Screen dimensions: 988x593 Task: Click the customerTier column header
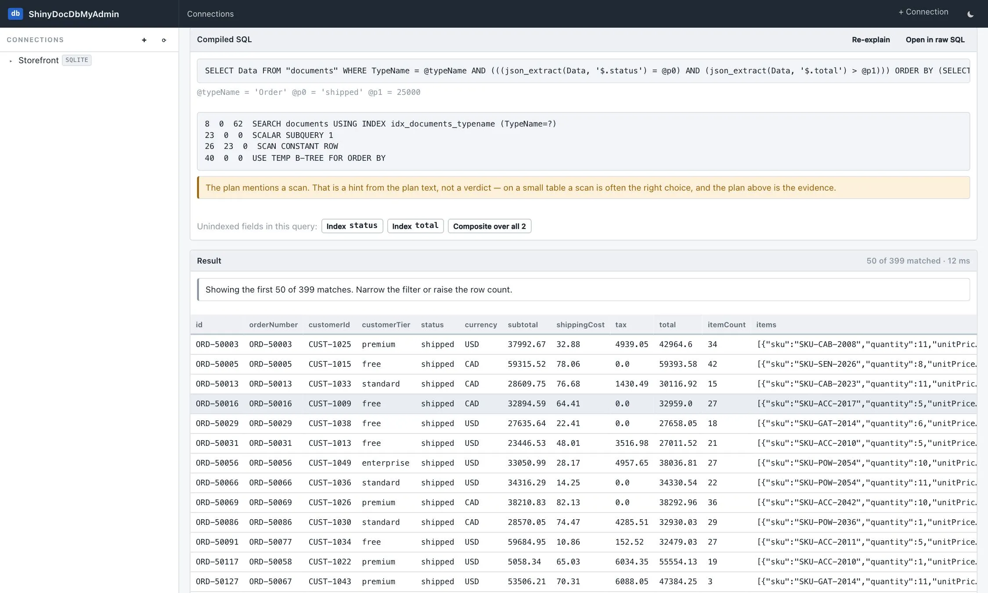(386, 325)
